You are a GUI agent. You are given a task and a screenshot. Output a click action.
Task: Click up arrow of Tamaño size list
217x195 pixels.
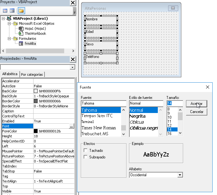[x=180, y=110]
